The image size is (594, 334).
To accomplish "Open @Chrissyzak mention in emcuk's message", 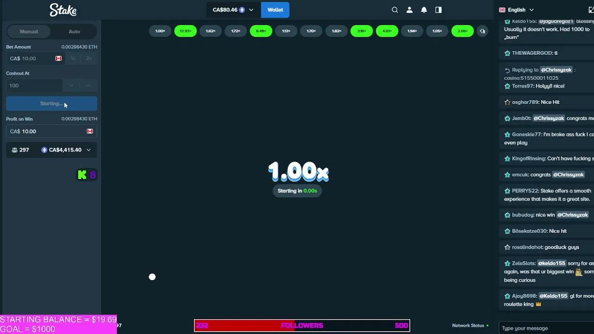I will (568, 175).
